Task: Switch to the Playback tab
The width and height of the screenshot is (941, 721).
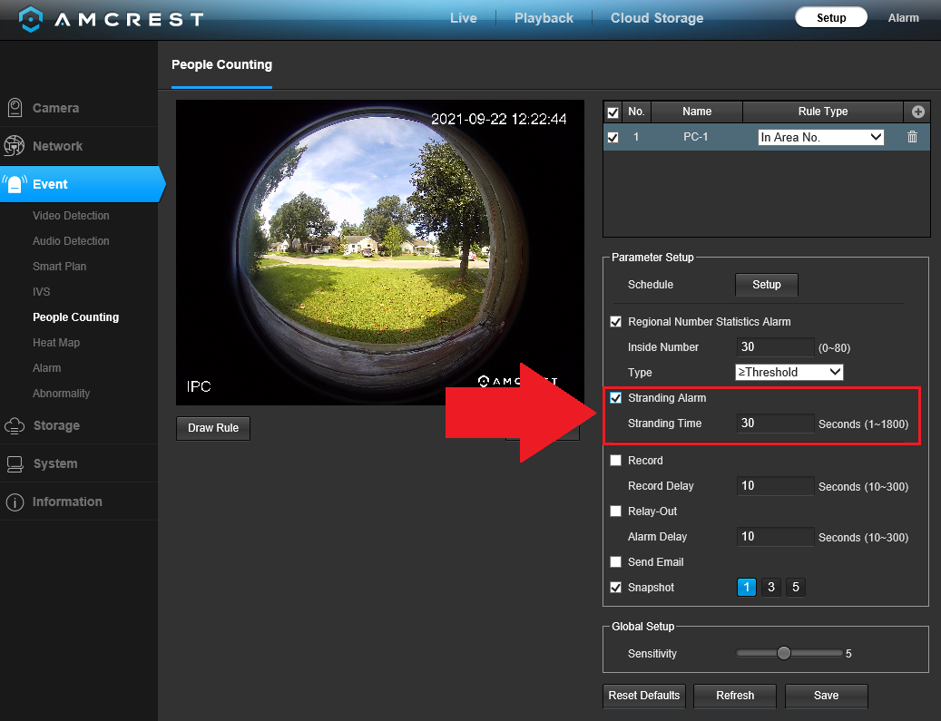Action: coord(544,18)
